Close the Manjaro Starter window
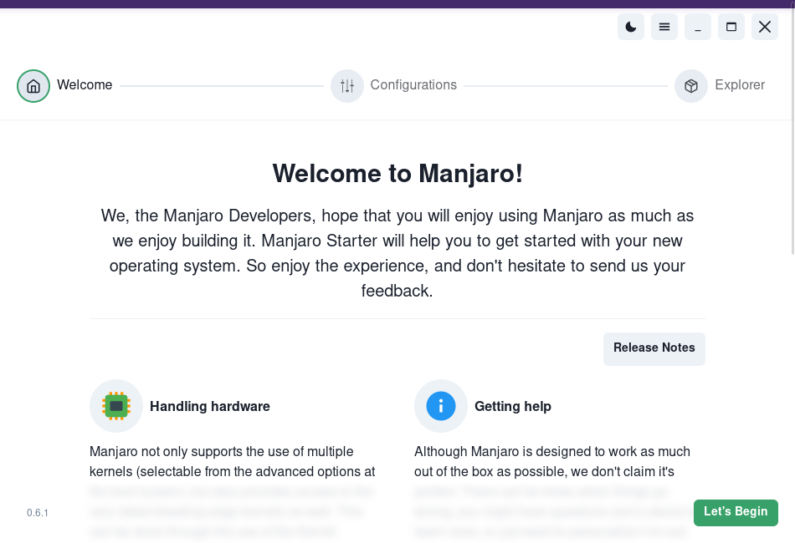The height and width of the screenshot is (543, 795). [x=765, y=27]
